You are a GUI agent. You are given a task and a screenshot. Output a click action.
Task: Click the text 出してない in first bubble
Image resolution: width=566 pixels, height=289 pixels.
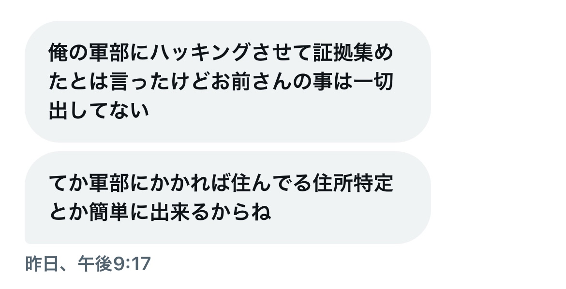99,110
